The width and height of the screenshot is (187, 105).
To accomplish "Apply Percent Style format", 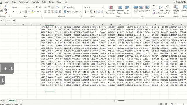I will (x=91, y=12).
